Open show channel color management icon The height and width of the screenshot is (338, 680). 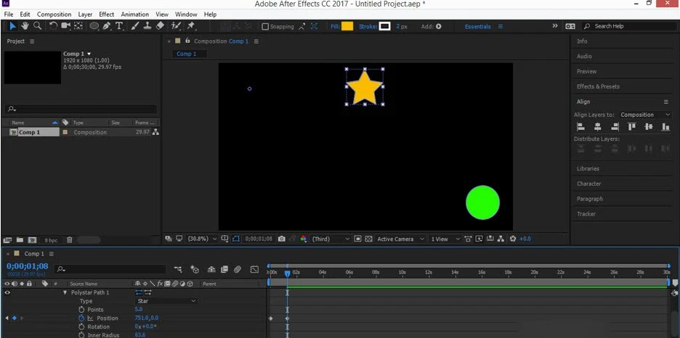[x=304, y=239]
